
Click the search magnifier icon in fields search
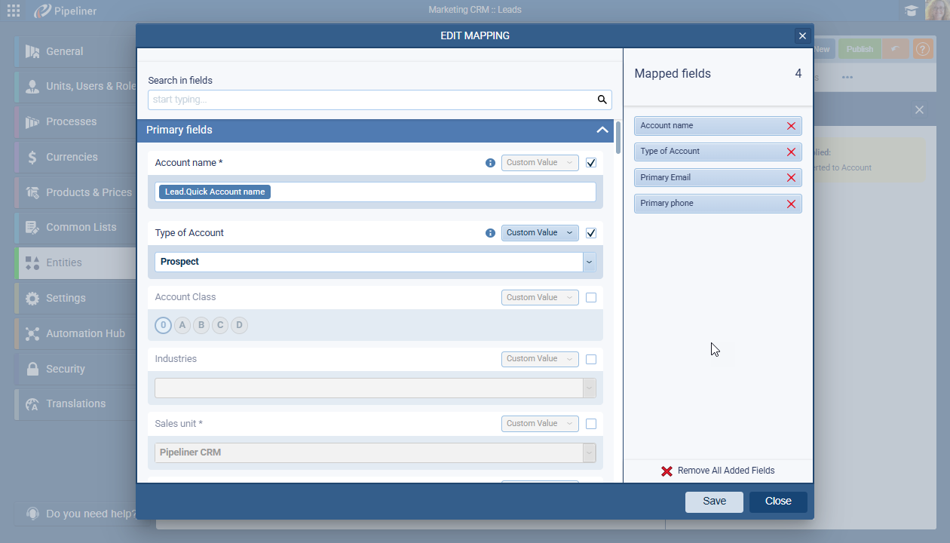tap(602, 100)
